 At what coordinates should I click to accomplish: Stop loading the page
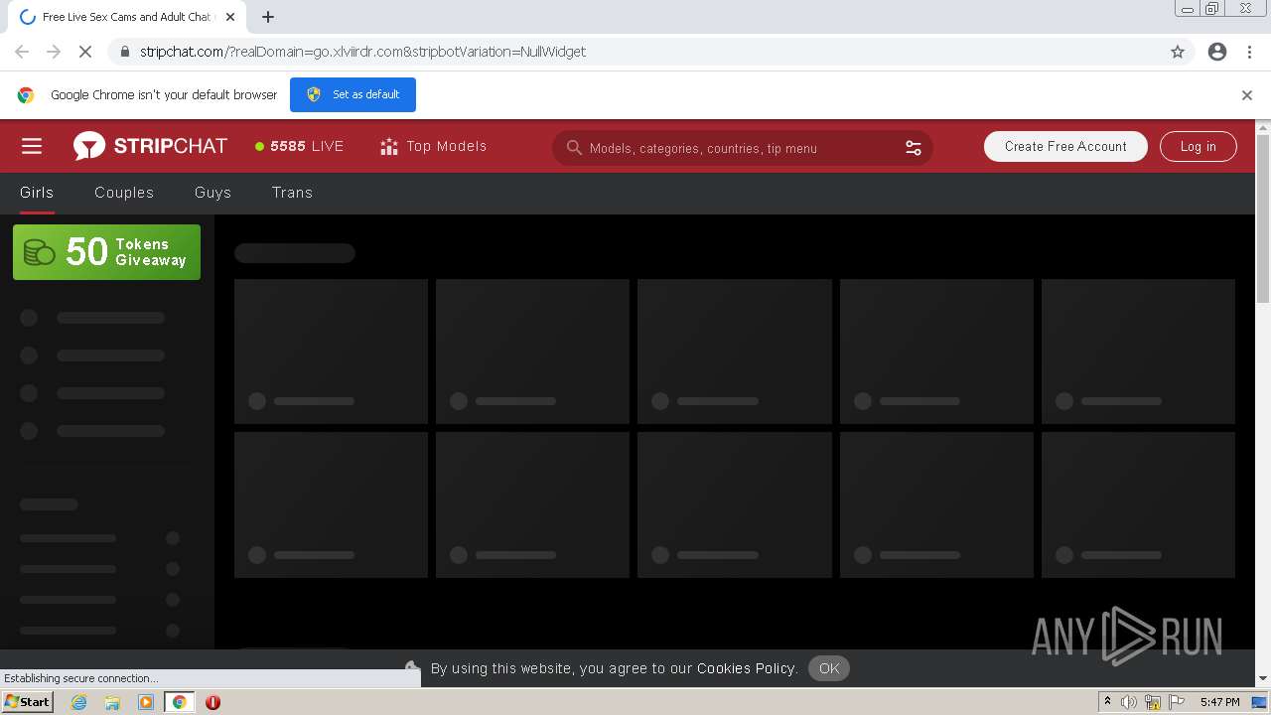(x=85, y=52)
